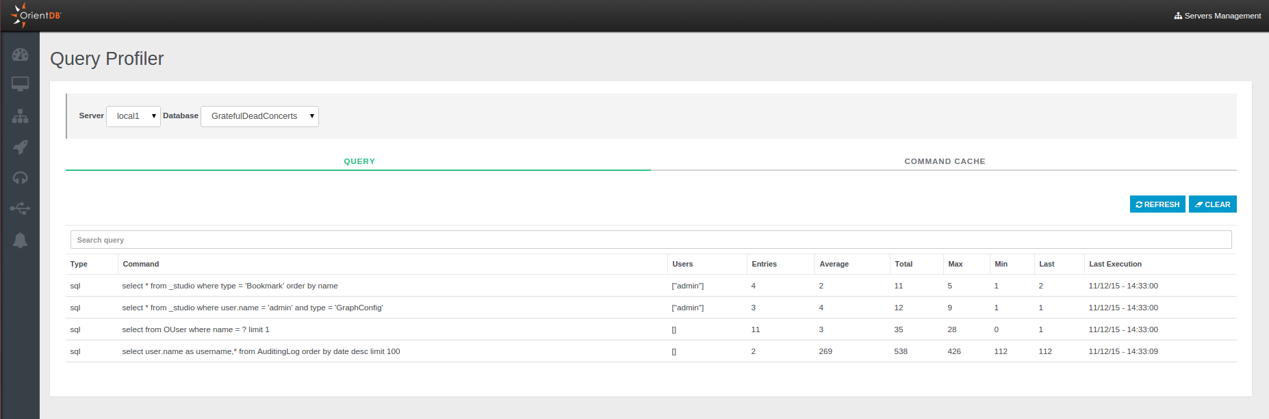Focus the Search query input field
This screenshot has width=1269, height=419.
650,240
